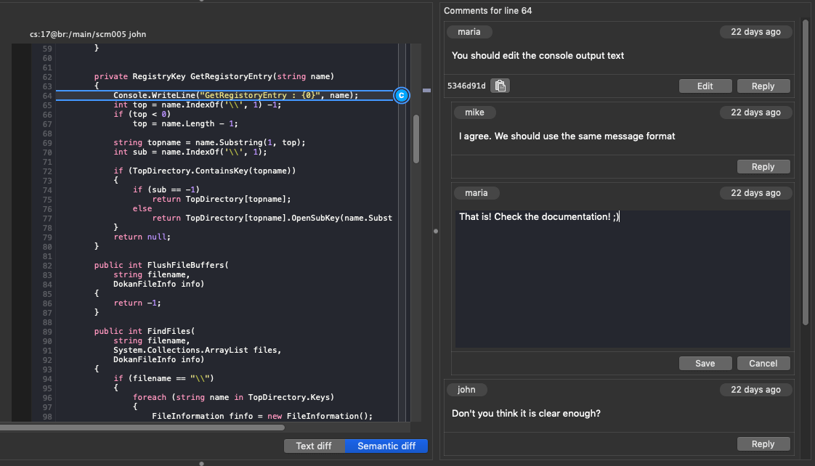Reply to john's clear enough comment
815x466 pixels.
763,443
